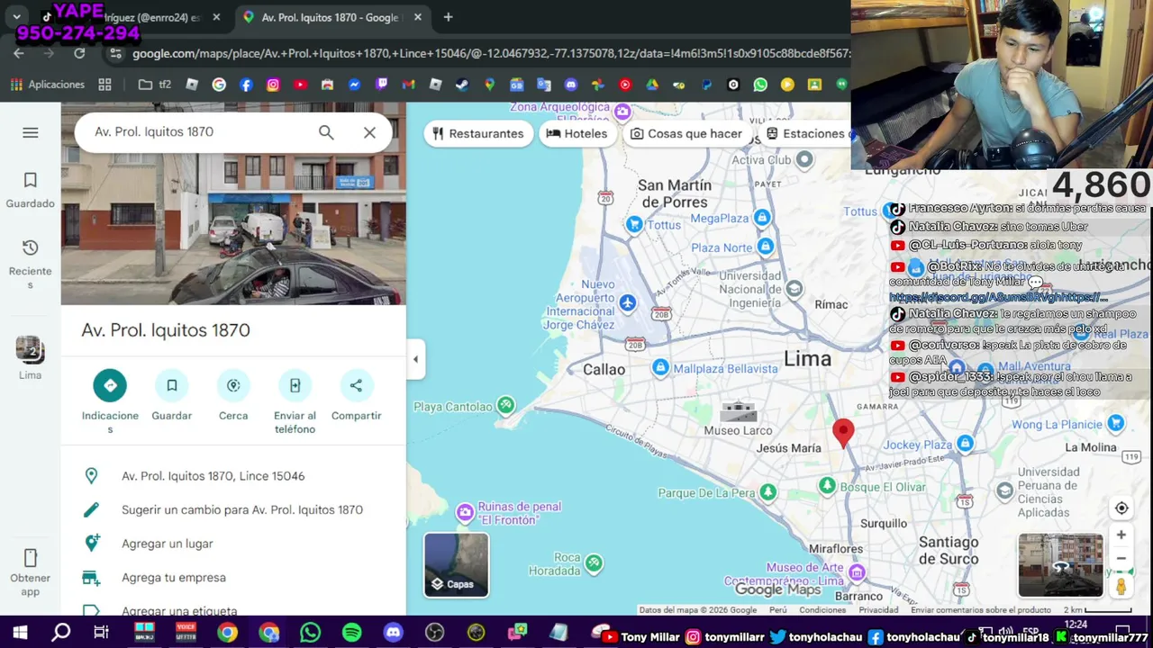1153x648 pixels.
Task: Open the Recientes history panel
Action: coord(30,263)
